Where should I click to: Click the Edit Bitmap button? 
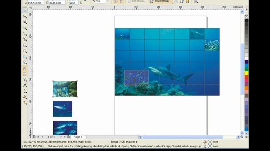coord(137,1)
